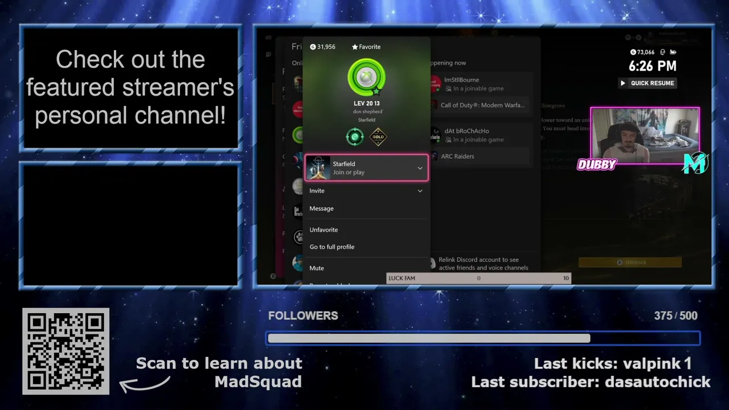Viewport: 729px width, 410px height.
Task: Click the dimmed Untrack button
Action: pos(630,263)
